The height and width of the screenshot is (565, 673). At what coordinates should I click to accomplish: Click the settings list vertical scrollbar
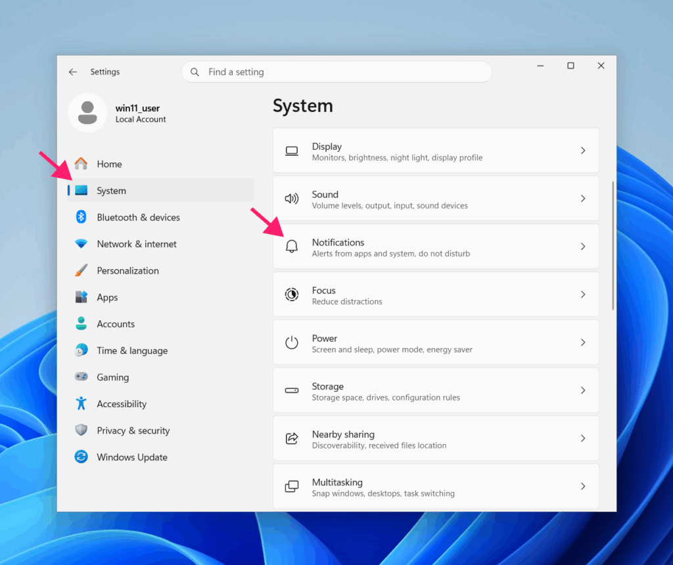(613, 245)
